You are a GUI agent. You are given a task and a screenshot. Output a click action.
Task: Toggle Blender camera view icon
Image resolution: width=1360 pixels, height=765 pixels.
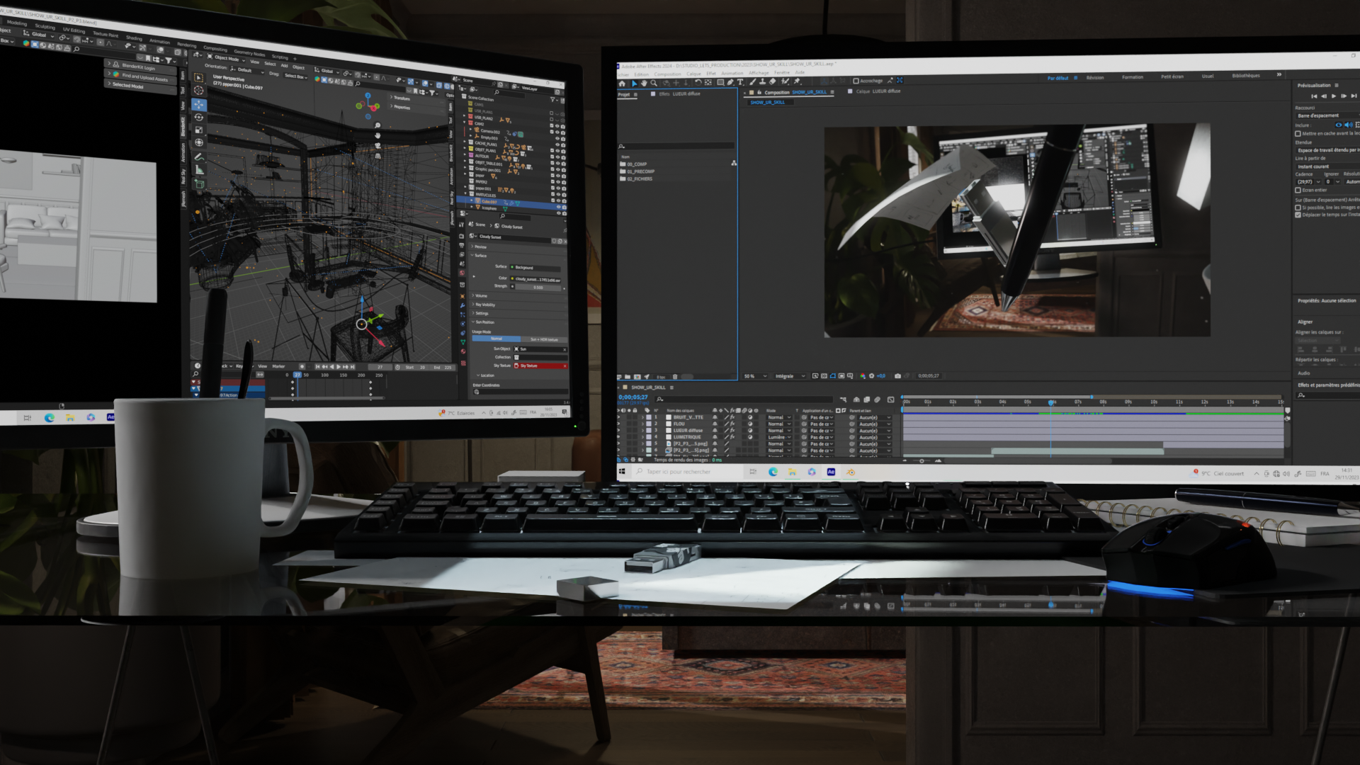[378, 146]
